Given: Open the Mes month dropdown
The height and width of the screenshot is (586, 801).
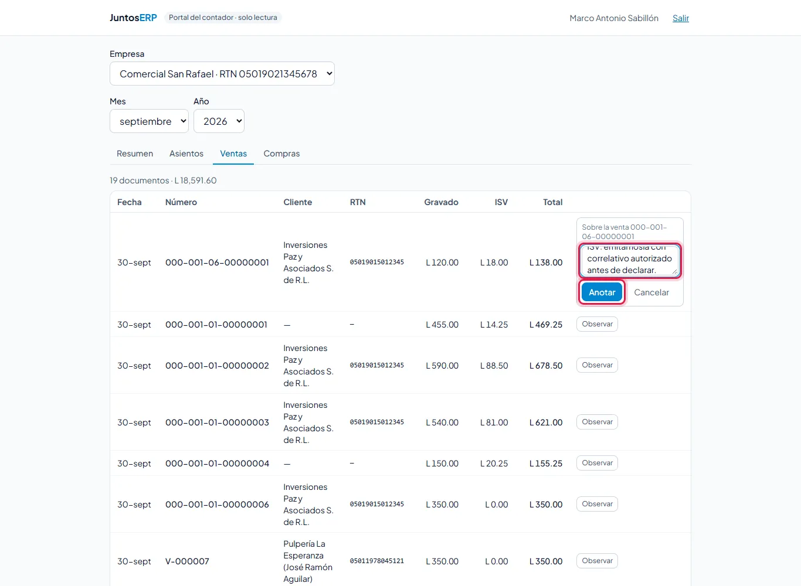Looking at the screenshot, I should [149, 121].
